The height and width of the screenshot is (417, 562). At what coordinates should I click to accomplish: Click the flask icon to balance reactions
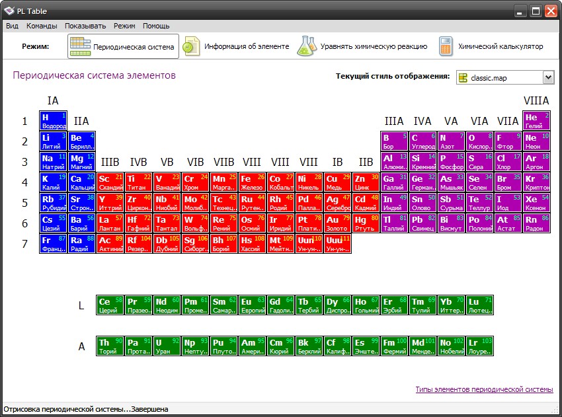[307, 47]
